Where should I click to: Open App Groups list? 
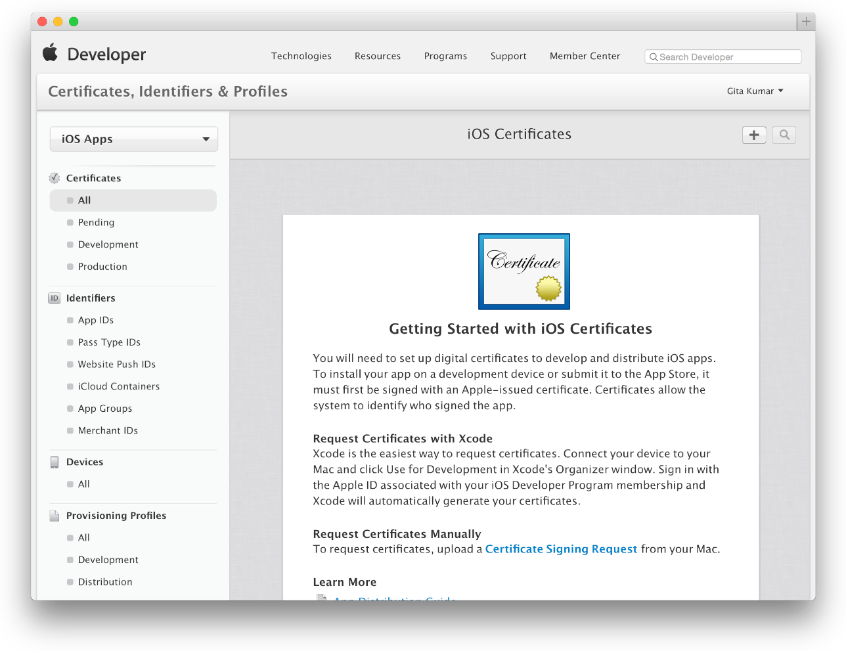pos(105,409)
